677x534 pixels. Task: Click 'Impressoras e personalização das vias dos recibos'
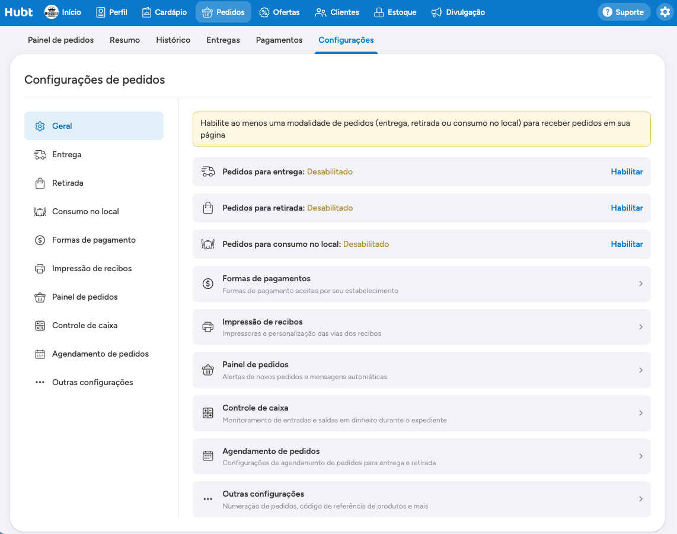click(302, 333)
